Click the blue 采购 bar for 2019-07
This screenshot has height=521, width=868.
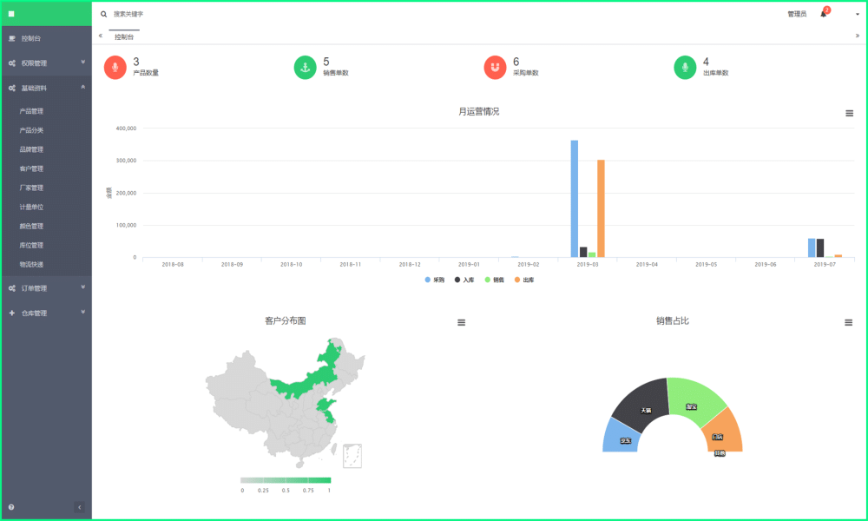(x=812, y=248)
